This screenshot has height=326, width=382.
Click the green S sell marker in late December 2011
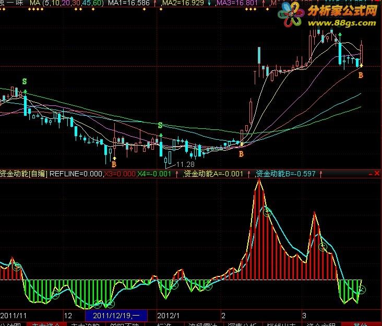160,125
